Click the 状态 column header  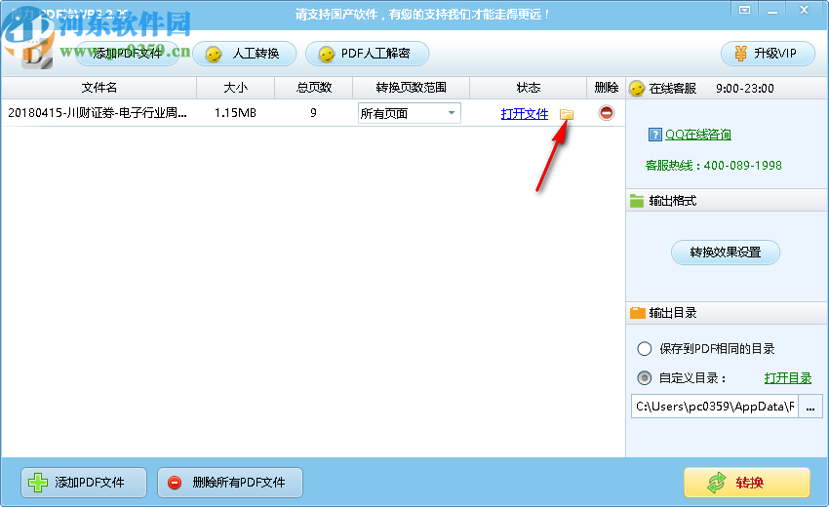point(529,88)
